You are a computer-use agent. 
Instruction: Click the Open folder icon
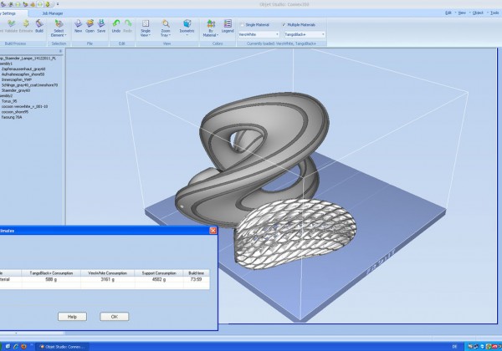[x=90, y=23]
